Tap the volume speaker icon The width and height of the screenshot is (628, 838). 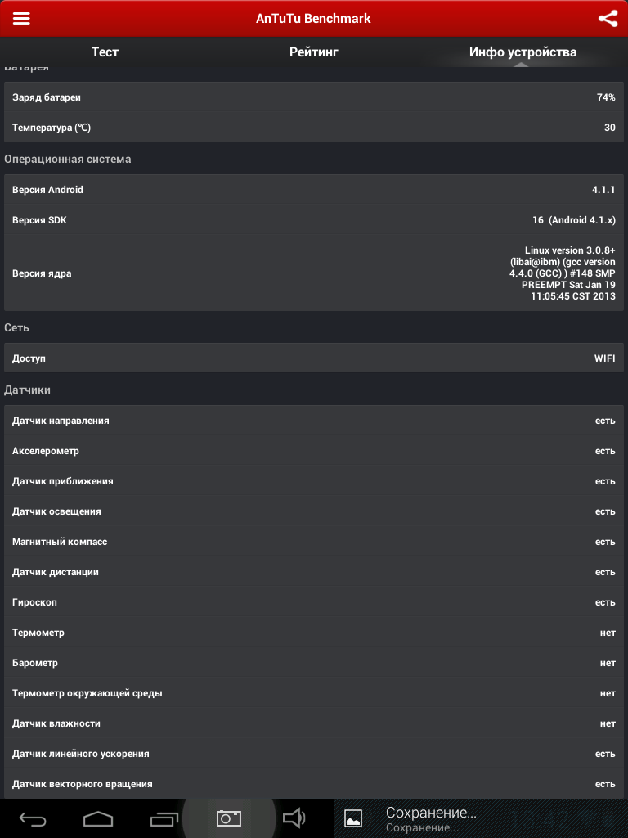pyautogui.click(x=294, y=818)
